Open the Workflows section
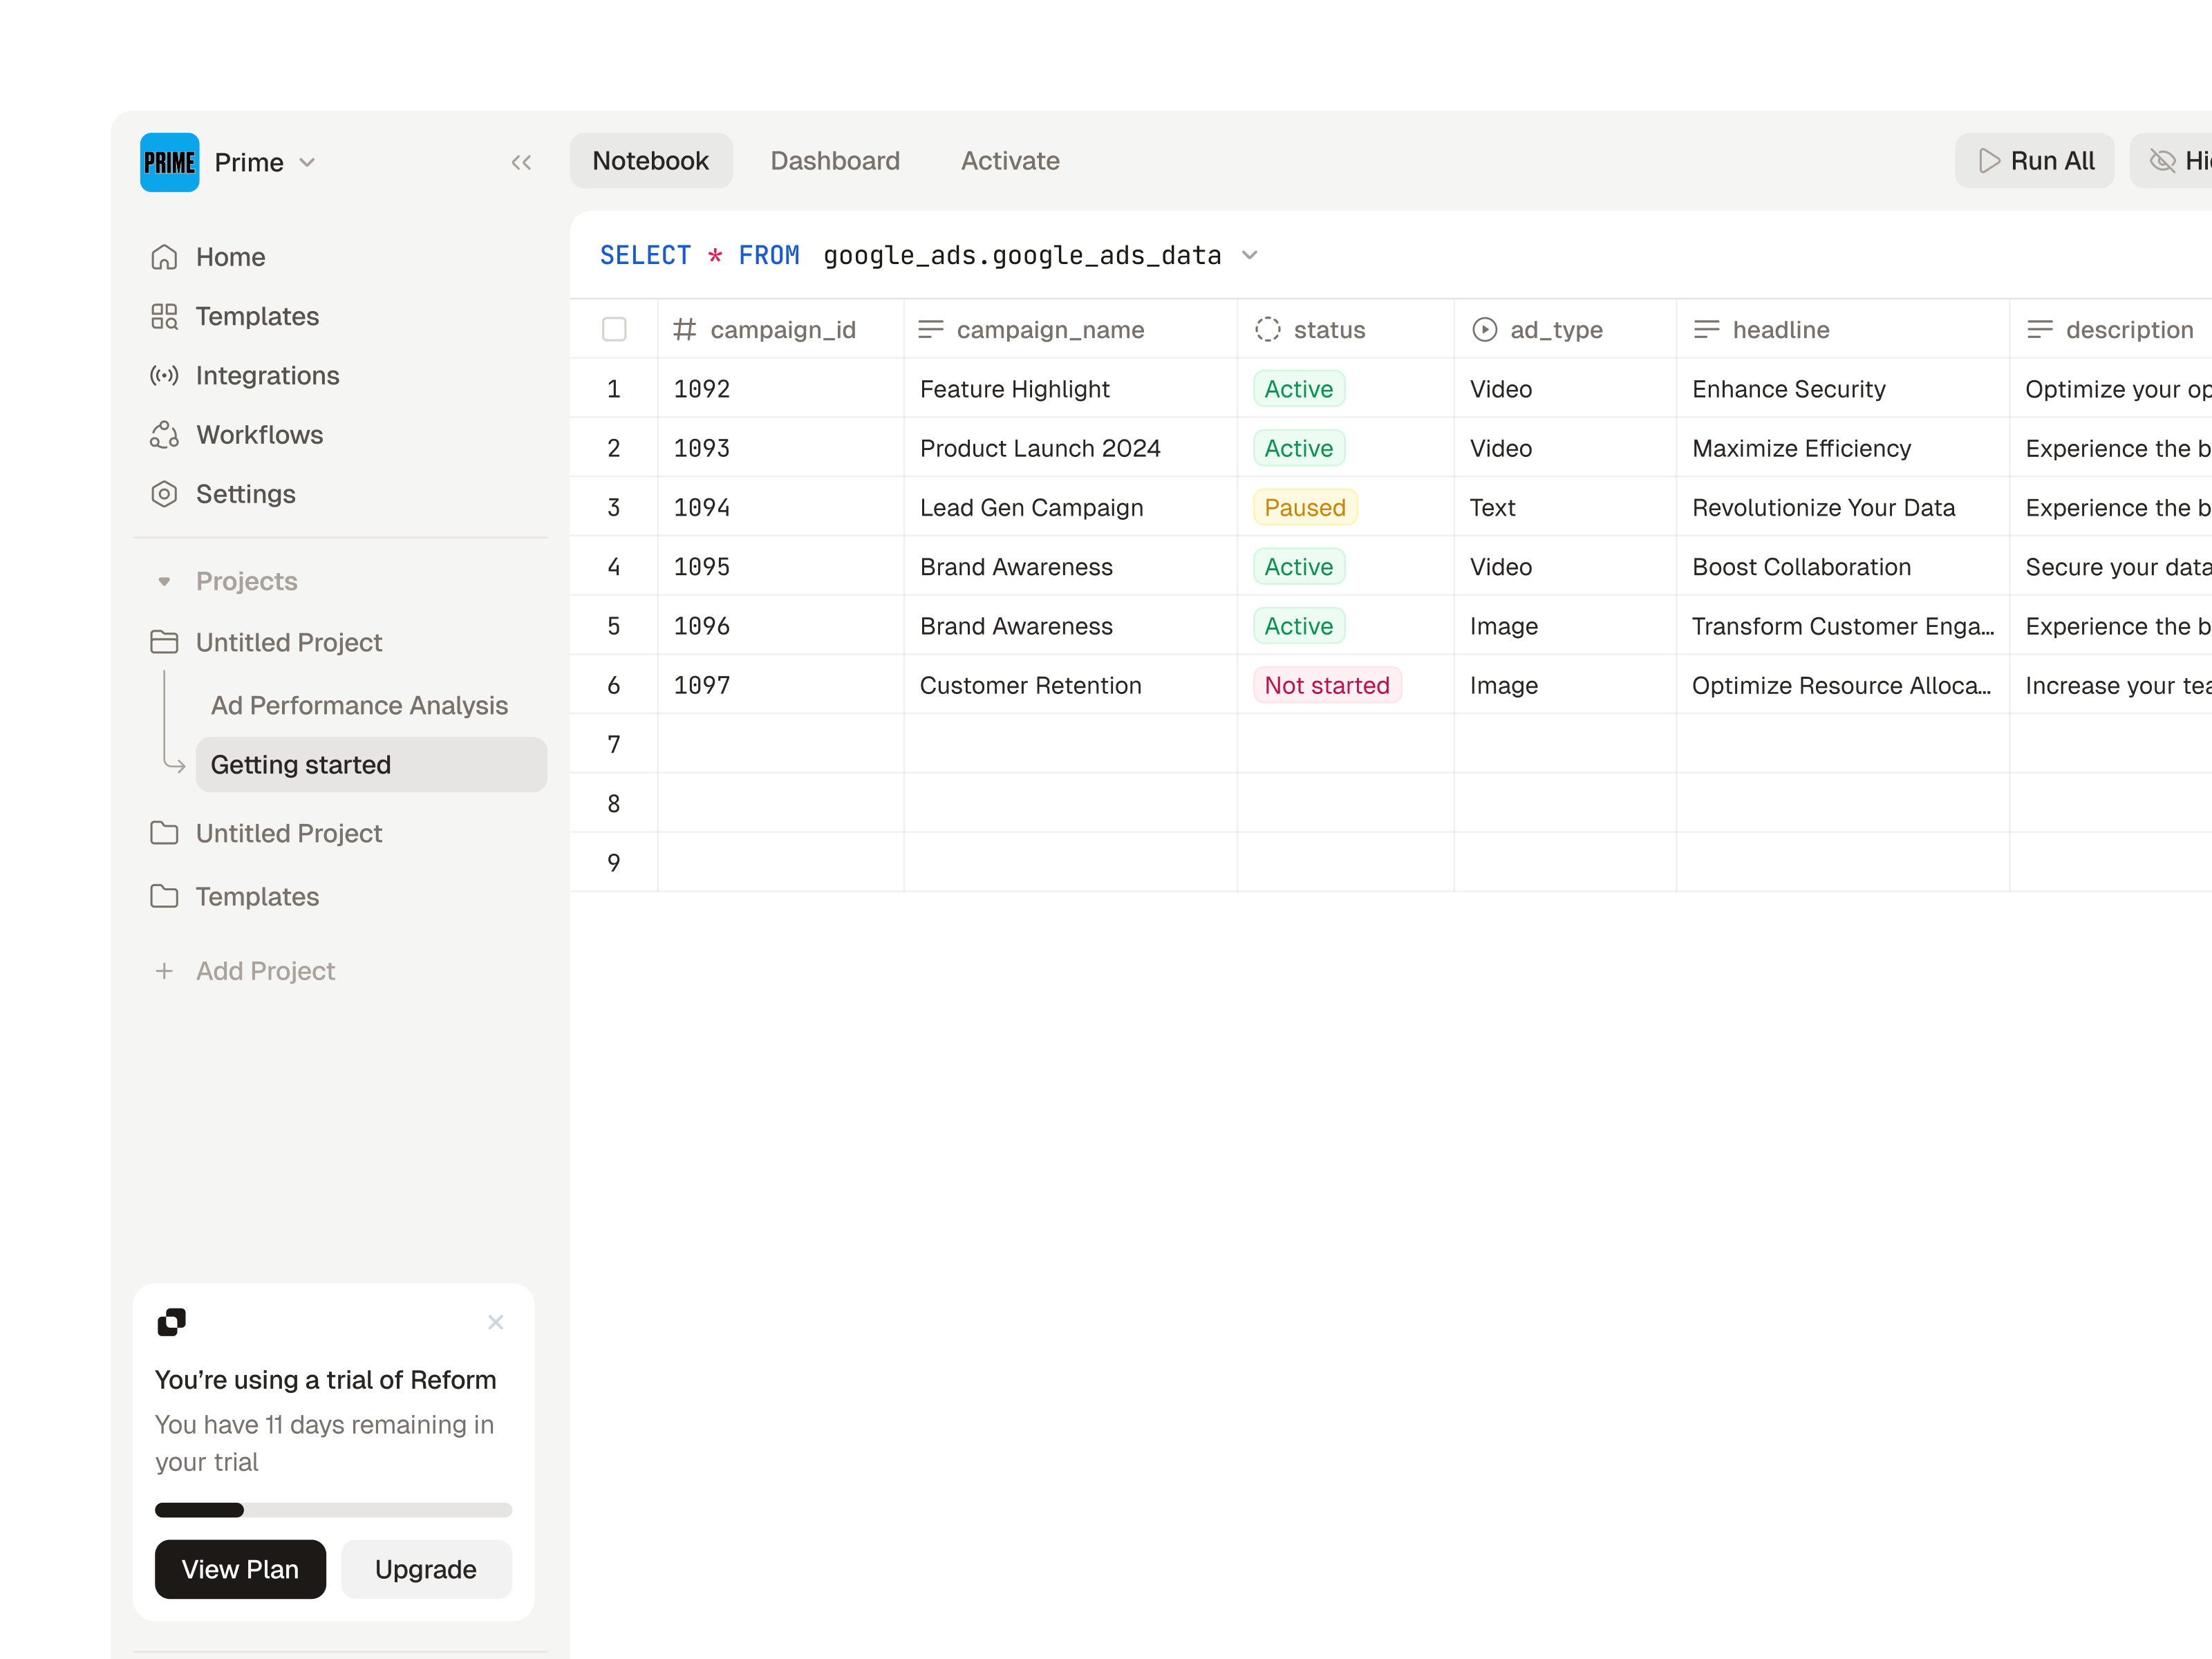The image size is (2212, 1659). coord(259,435)
